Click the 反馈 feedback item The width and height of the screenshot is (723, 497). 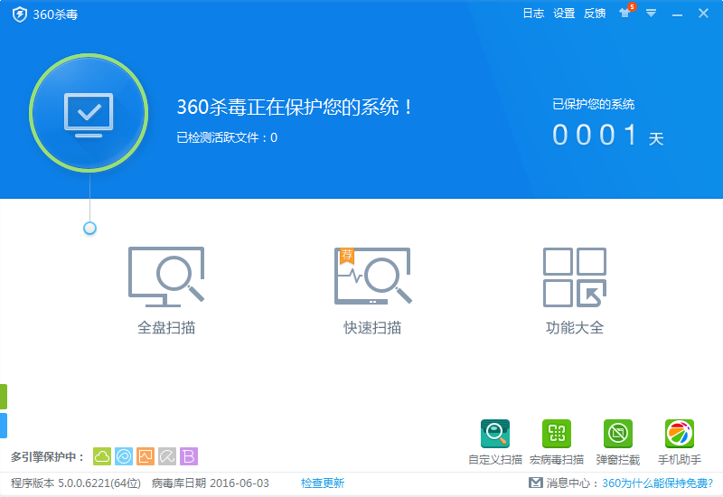[595, 14]
